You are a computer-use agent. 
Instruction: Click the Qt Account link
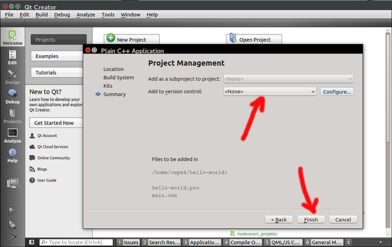coord(47,136)
